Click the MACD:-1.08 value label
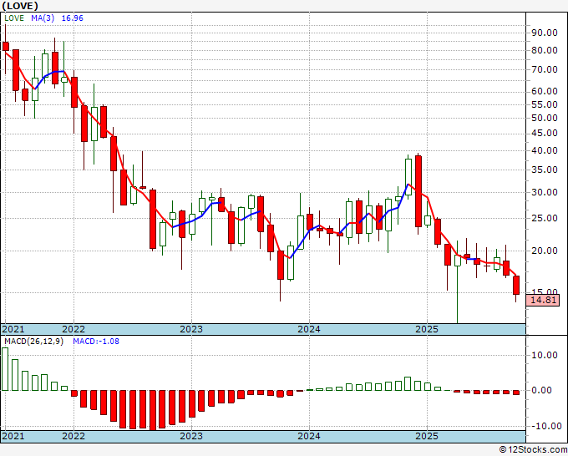Screen dimensions: 568x456 96,342
